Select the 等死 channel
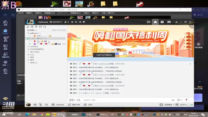This screenshot has width=208, height=117. [x=32, y=60]
